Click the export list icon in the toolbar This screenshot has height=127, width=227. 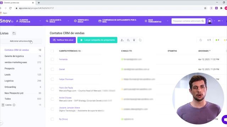pyautogui.click(x=134, y=40)
